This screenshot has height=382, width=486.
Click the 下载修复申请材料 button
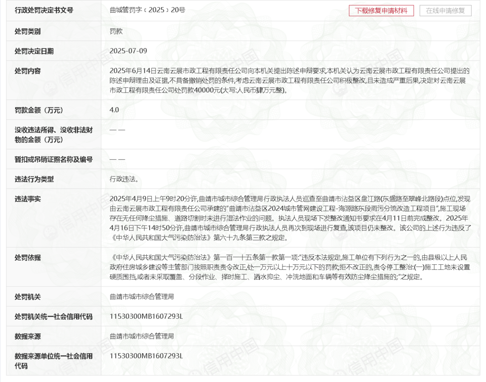(381, 11)
